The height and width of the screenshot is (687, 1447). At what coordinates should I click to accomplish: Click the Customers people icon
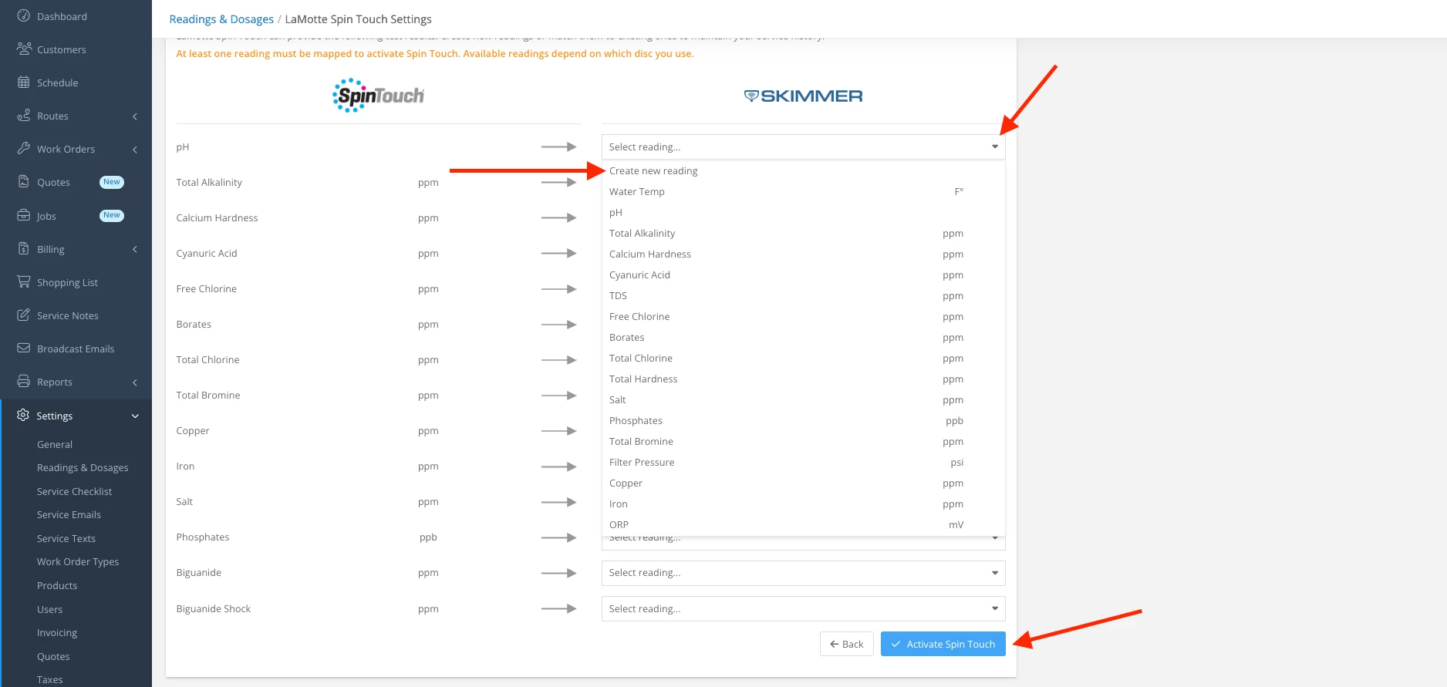(x=23, y=49)
